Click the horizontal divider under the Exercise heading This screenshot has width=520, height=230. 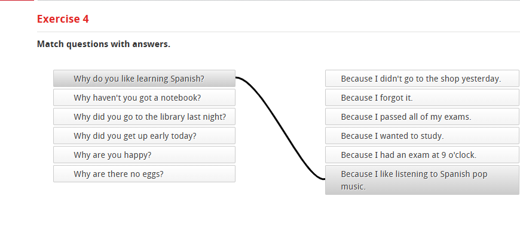point(279,32)
